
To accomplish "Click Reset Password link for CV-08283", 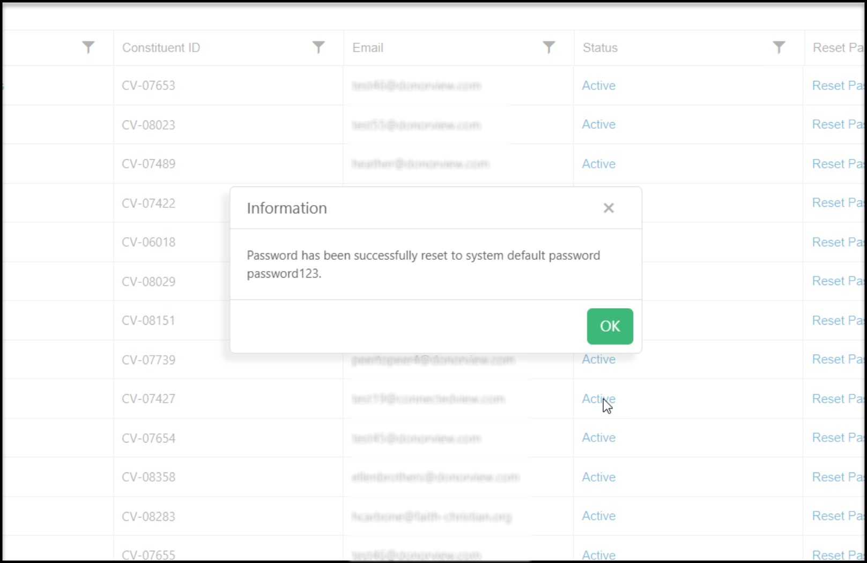I will (838, 516).
